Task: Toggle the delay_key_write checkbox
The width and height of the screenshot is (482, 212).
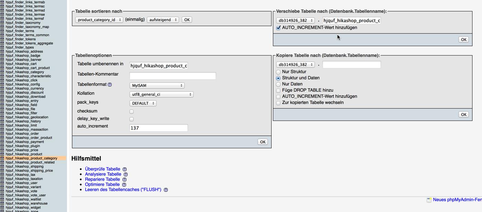Action: 131,119
